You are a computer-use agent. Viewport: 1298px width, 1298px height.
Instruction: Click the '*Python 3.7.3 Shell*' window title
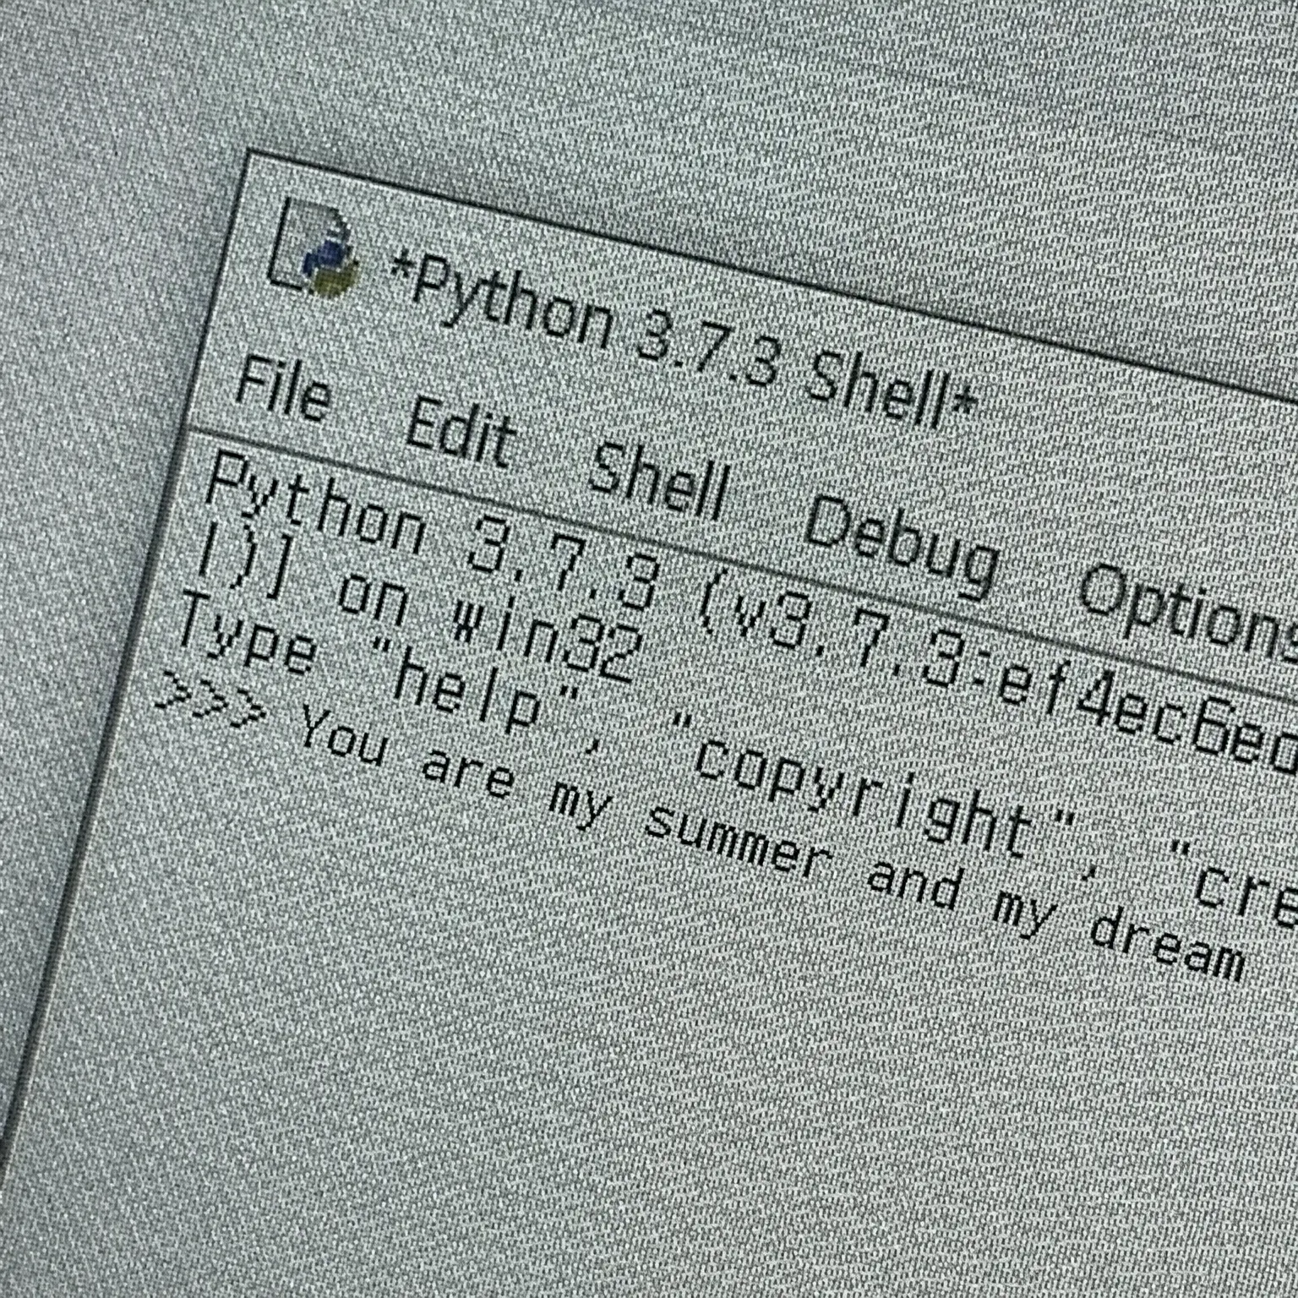pyautogui.click(x=683, y=339)
